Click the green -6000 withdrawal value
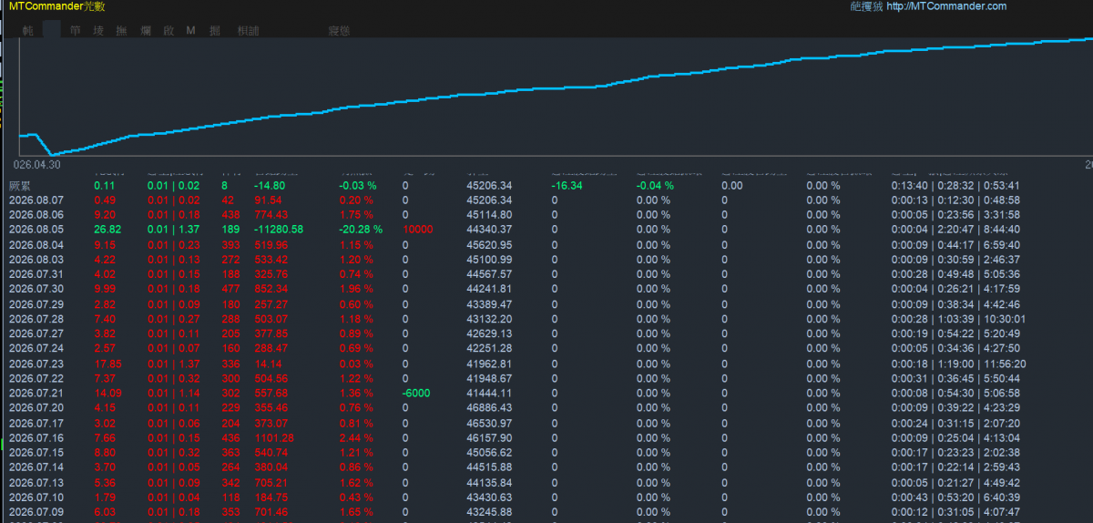Image resolution: width=1093 pixels, height=523 pixels. (416, 393)
